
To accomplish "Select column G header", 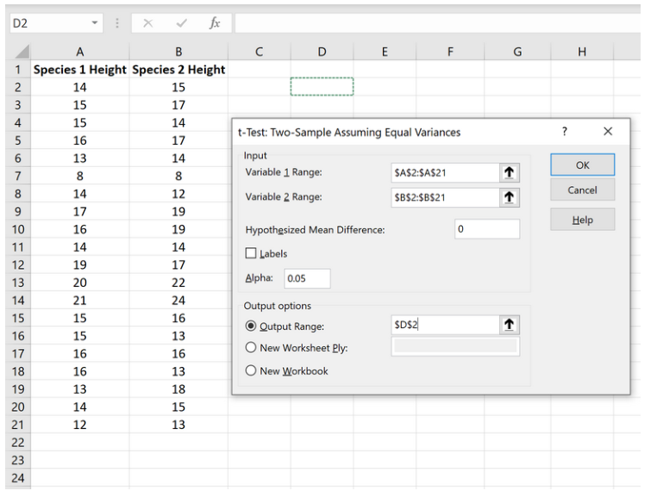I will coord(517,52).
